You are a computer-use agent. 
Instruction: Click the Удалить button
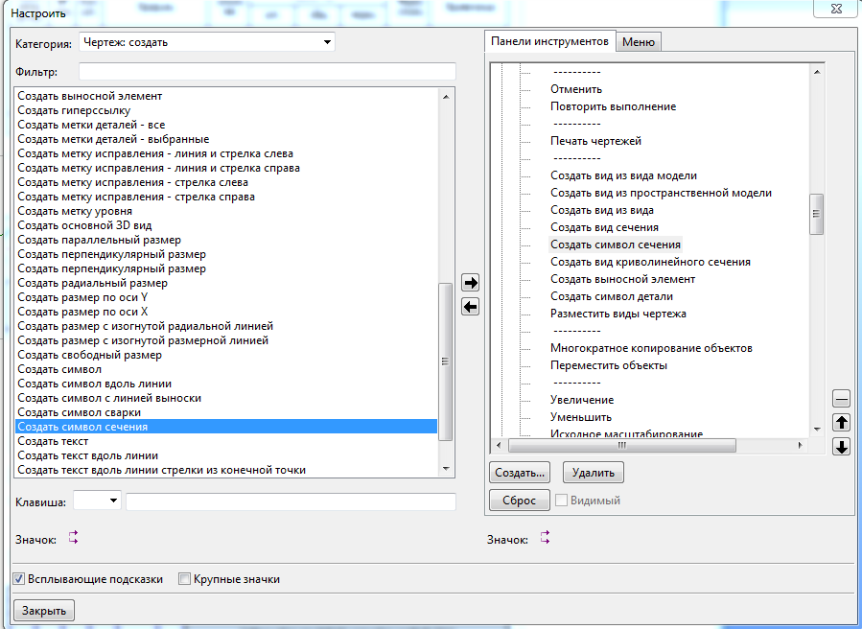tap(594, 473)
